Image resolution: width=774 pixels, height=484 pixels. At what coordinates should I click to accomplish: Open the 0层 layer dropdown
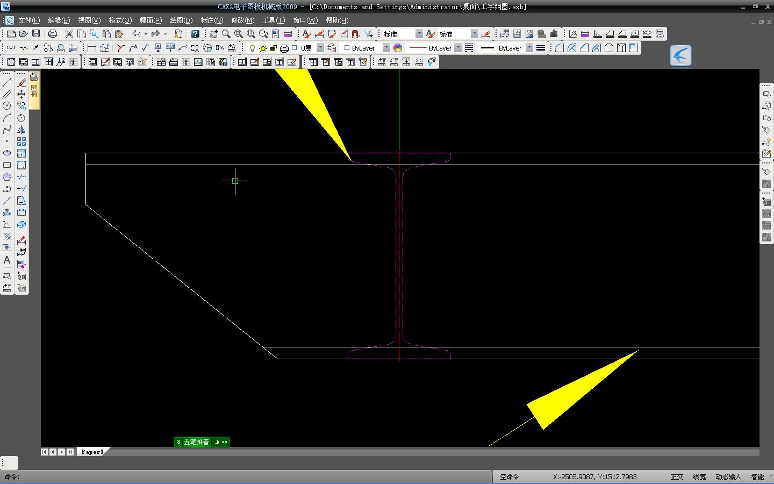320,48
